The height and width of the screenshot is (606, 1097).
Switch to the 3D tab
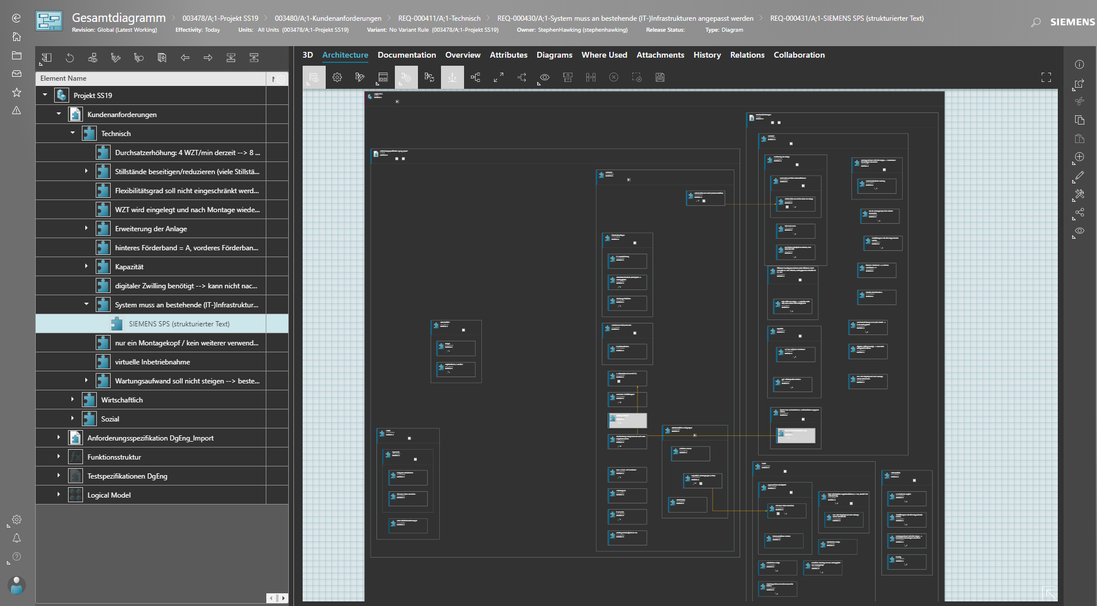tap(308, 55)
